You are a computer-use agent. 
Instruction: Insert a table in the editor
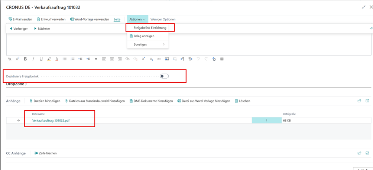[x=222, y=59]
